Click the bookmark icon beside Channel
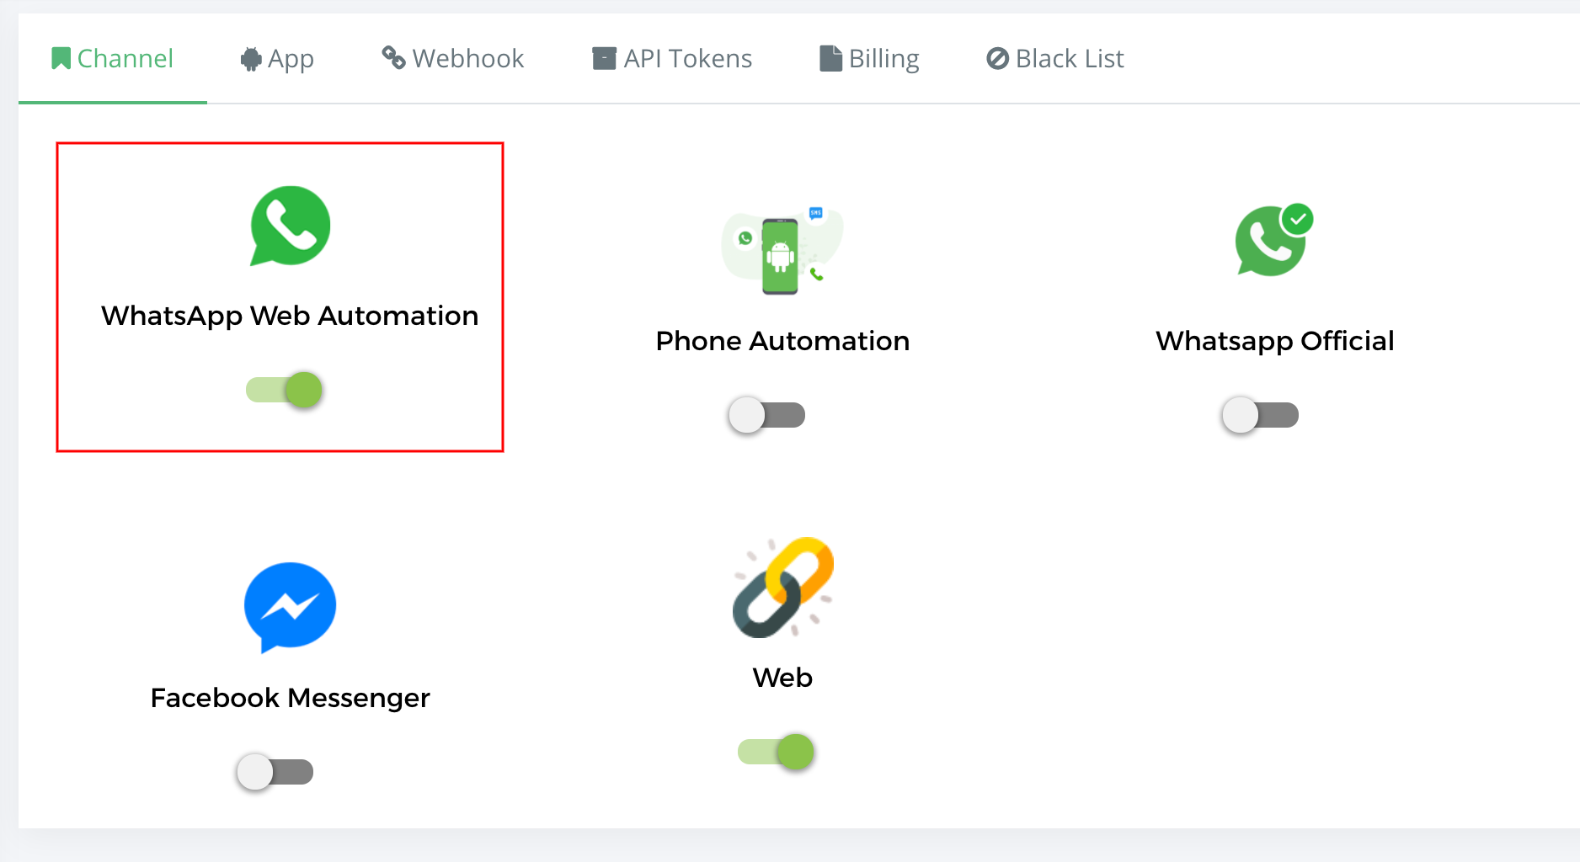The width and height of the screenshot is (1580, 862). click(x=61, y=59)
